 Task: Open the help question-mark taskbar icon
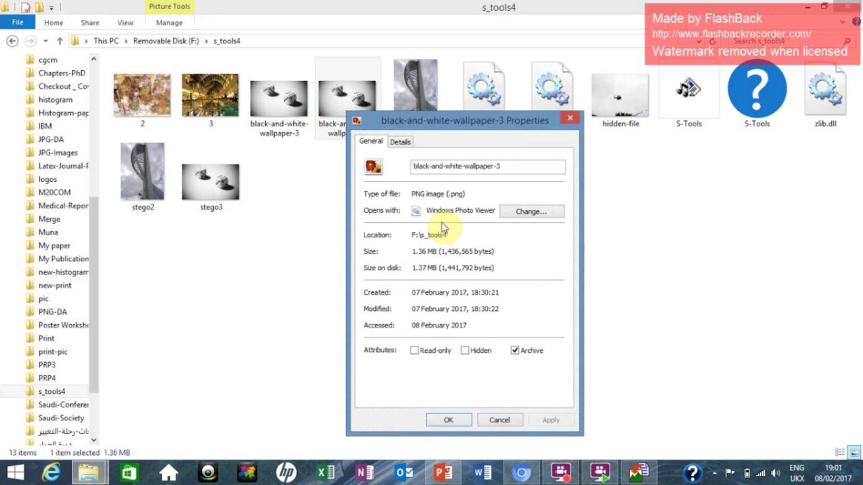(x=692, y=473)
